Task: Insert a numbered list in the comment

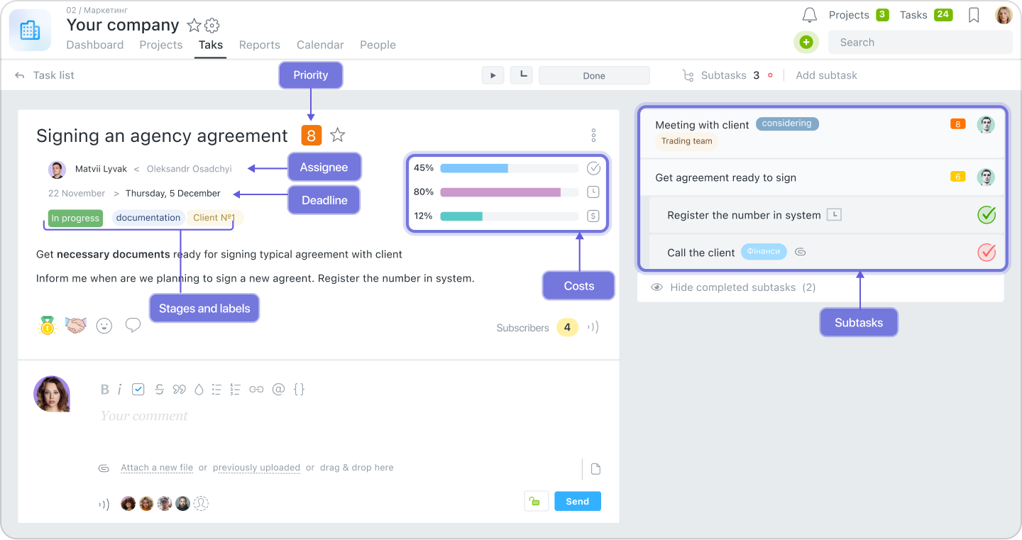Action: click(x=235, y=389)
